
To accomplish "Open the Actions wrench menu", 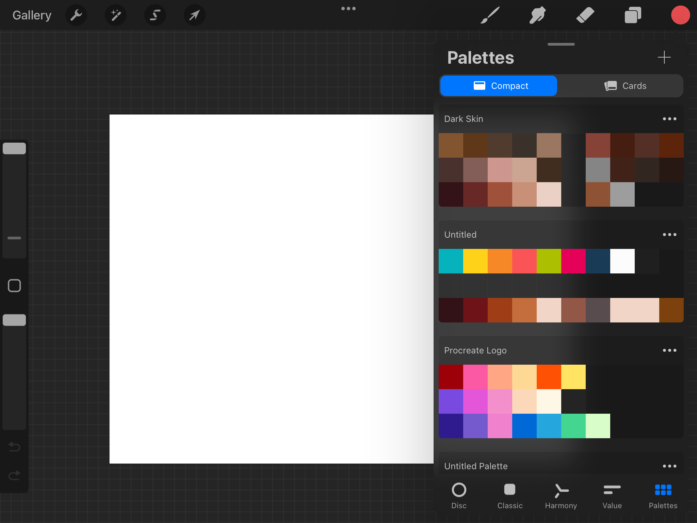I will tap(76, 15).
